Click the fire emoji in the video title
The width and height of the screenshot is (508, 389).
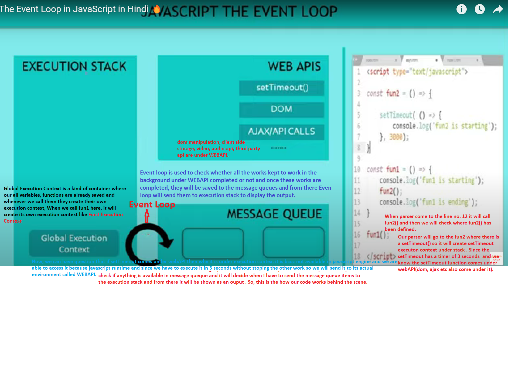click(x=156, y=9)
